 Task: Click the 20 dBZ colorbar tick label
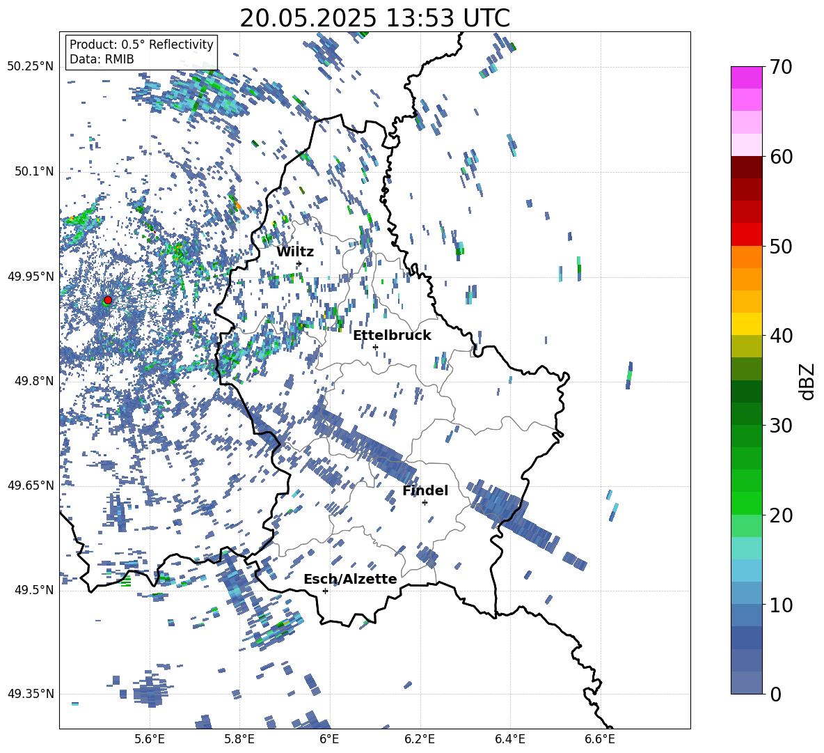click(780, 515)
